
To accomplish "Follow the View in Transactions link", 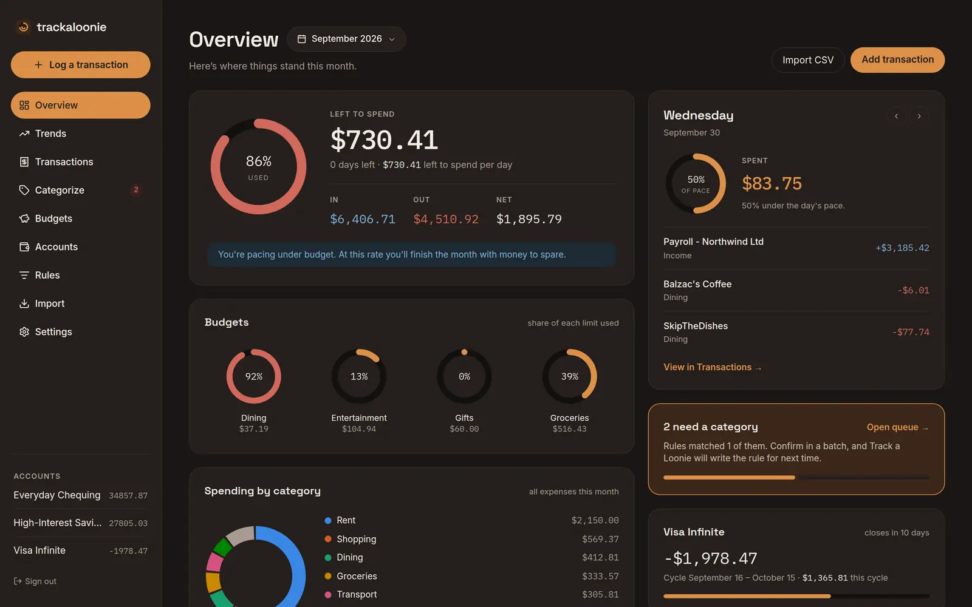I will click(x=712, y=367).
